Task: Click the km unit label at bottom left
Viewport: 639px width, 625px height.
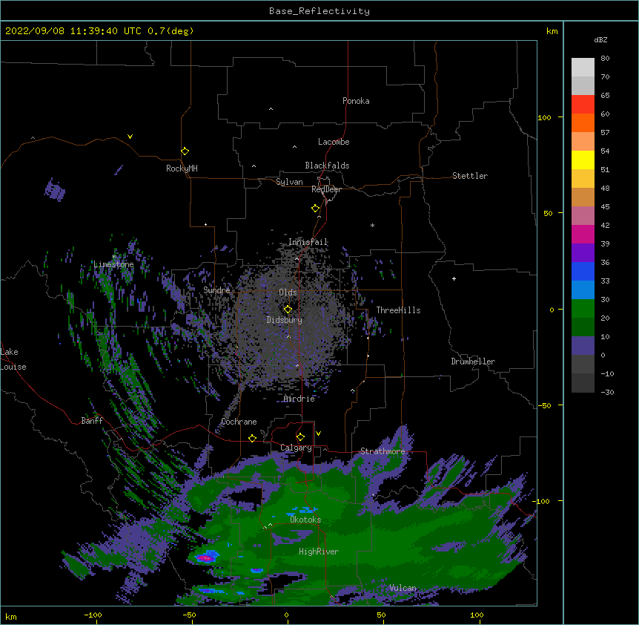Action: [11, 616]
